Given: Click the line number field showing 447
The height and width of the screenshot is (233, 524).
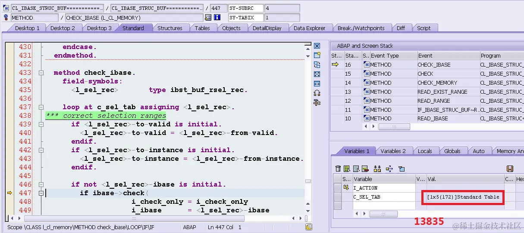Looking at the screenshot, I should pyautogui.click(x=218, y=8).
